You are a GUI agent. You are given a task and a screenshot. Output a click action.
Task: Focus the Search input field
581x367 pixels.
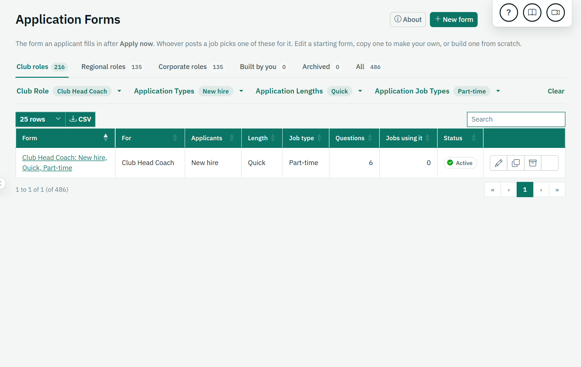516,119
